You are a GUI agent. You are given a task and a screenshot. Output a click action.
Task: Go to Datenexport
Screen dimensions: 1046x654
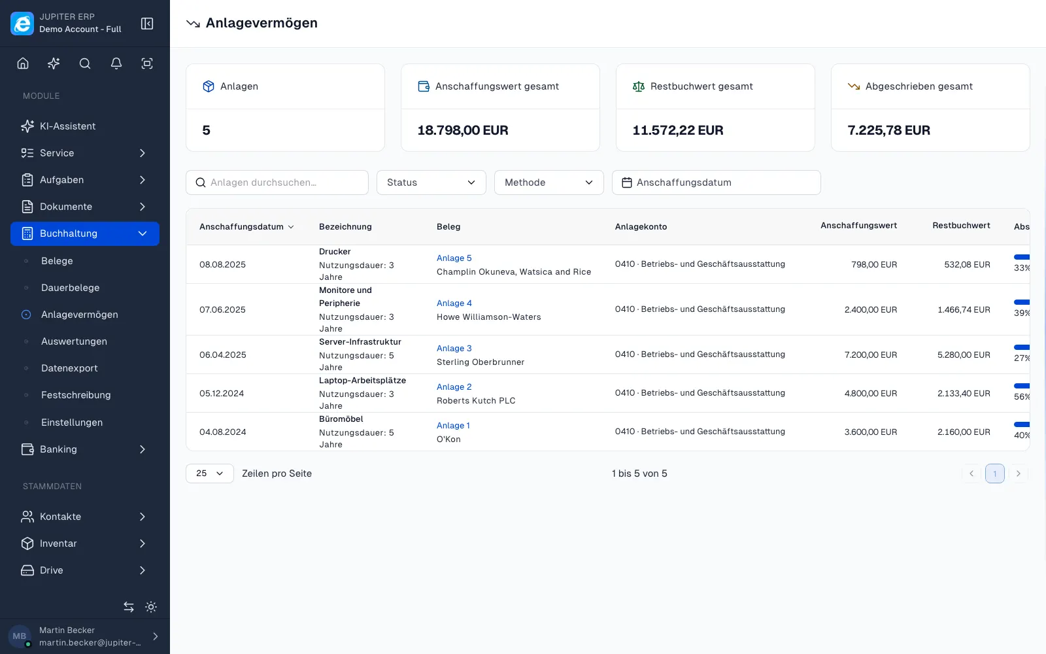coord(85,368)
